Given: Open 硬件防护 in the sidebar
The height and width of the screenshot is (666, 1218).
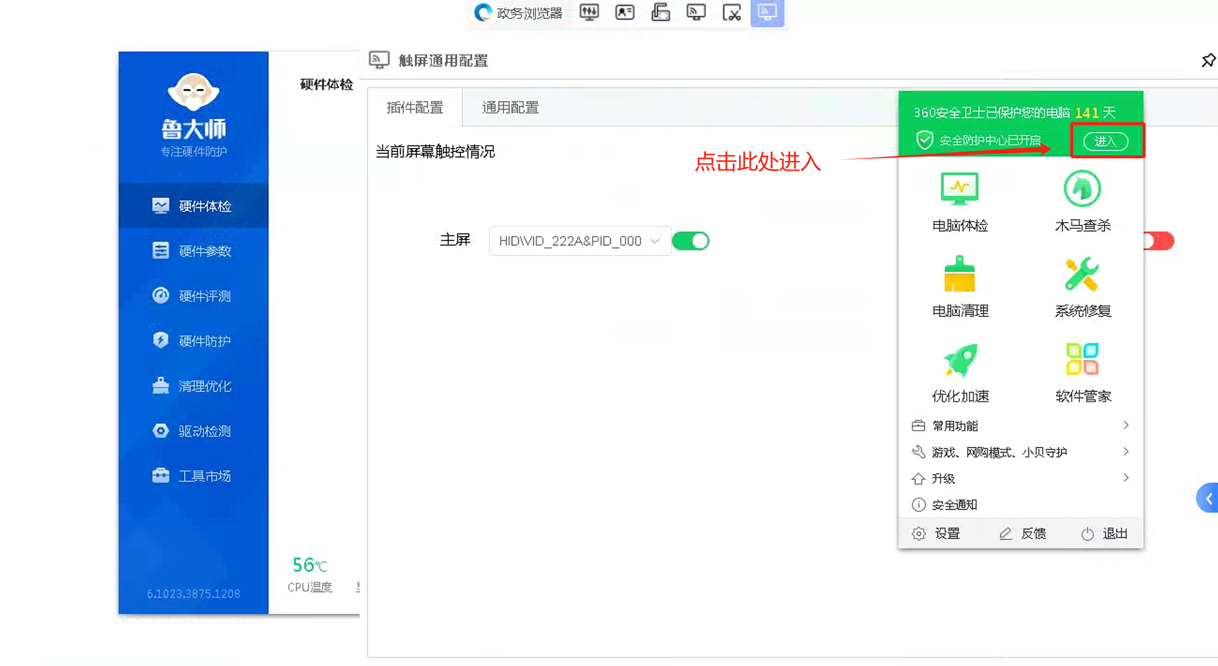Looking at the screenshot, I should pos(194,341).
